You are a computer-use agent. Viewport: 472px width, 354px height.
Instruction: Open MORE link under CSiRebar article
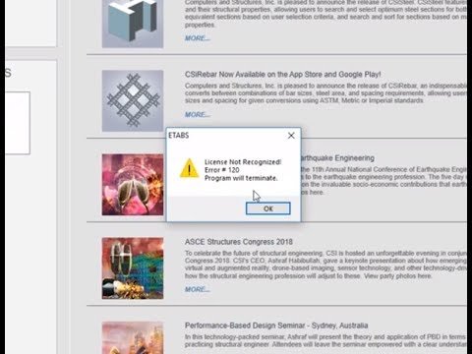pos(198,114)
